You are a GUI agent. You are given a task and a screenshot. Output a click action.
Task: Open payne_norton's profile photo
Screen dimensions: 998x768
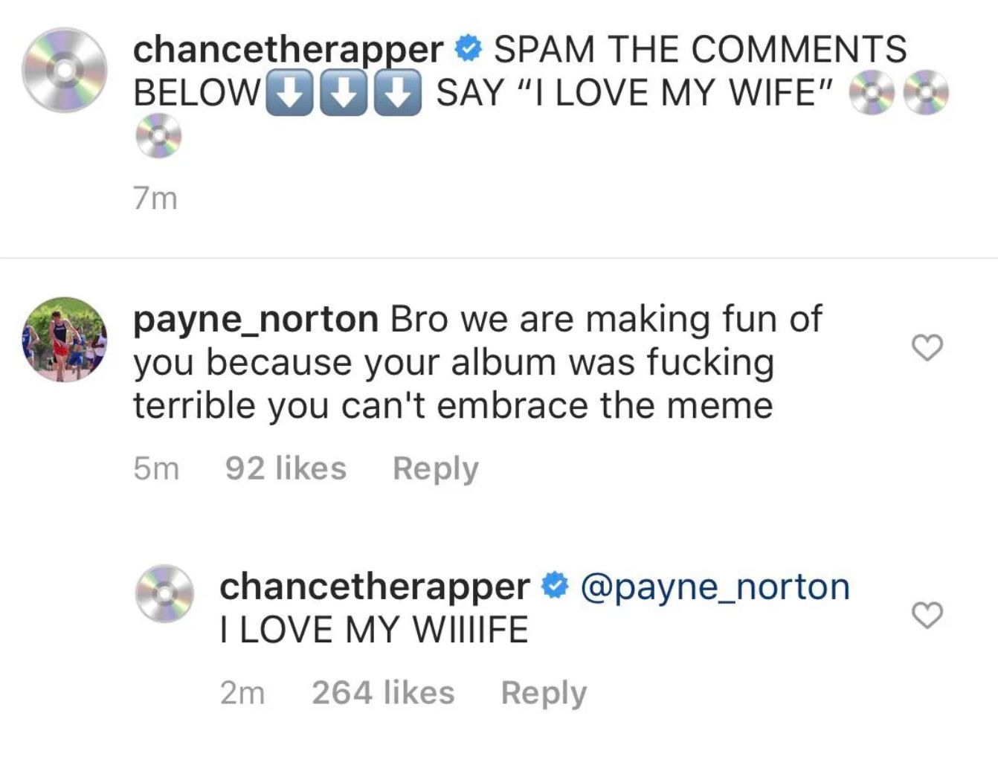coord(65,340)
